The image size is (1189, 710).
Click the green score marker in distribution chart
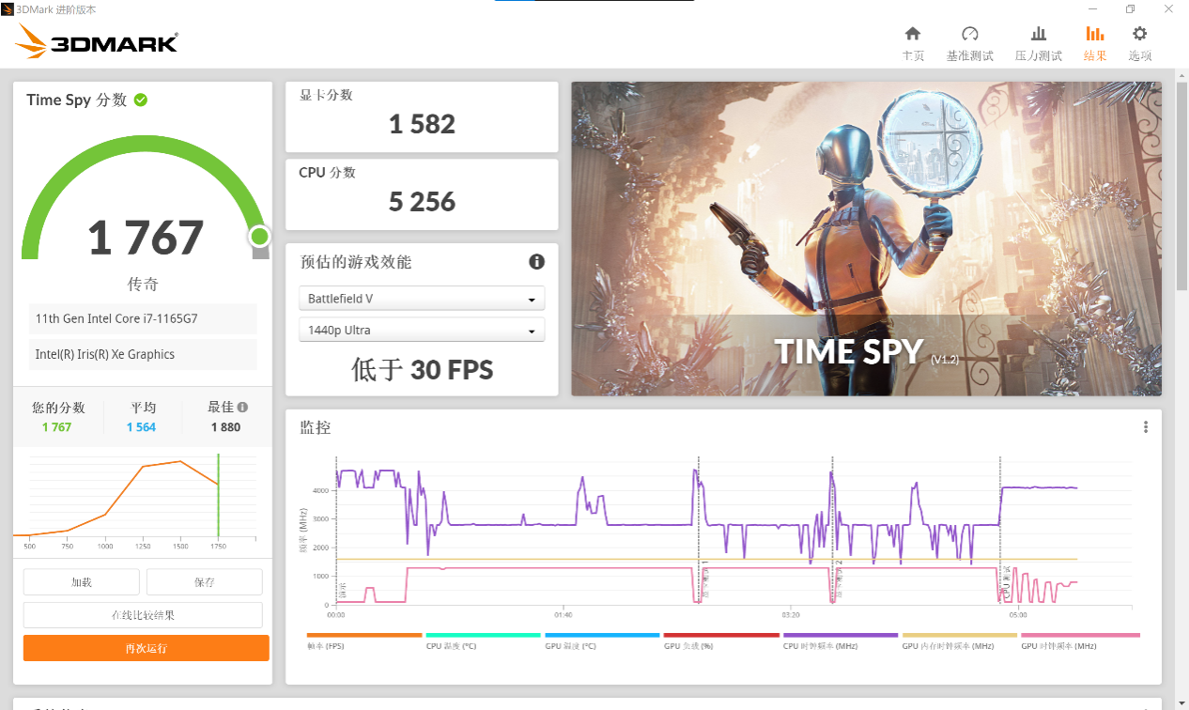(x=218, y=495)
